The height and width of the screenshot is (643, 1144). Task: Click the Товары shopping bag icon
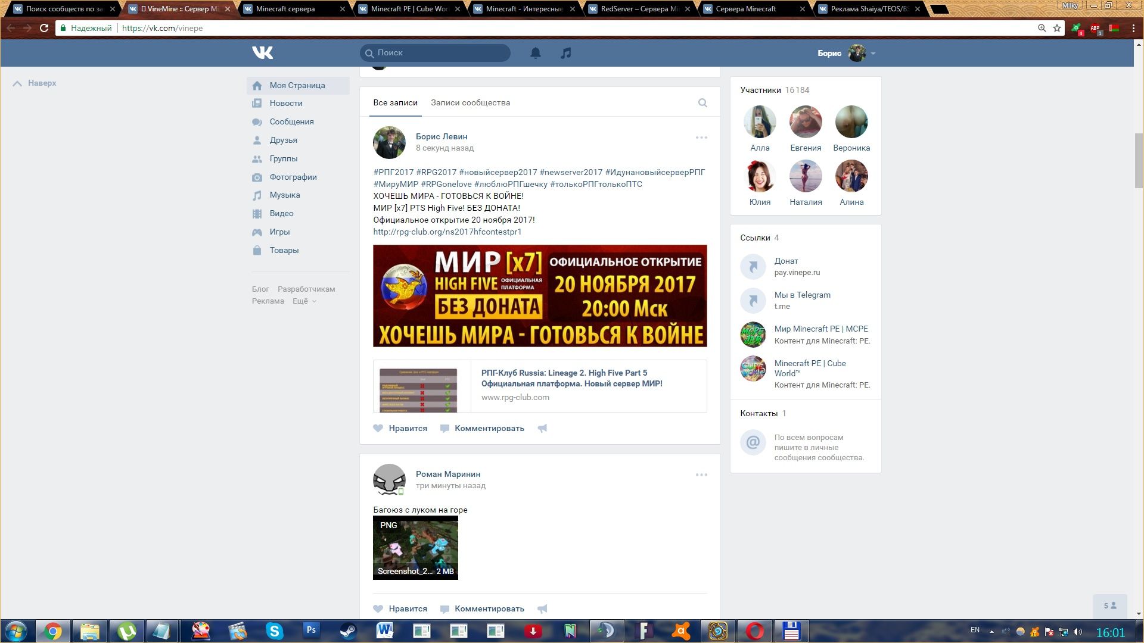[x=257, y=251]
